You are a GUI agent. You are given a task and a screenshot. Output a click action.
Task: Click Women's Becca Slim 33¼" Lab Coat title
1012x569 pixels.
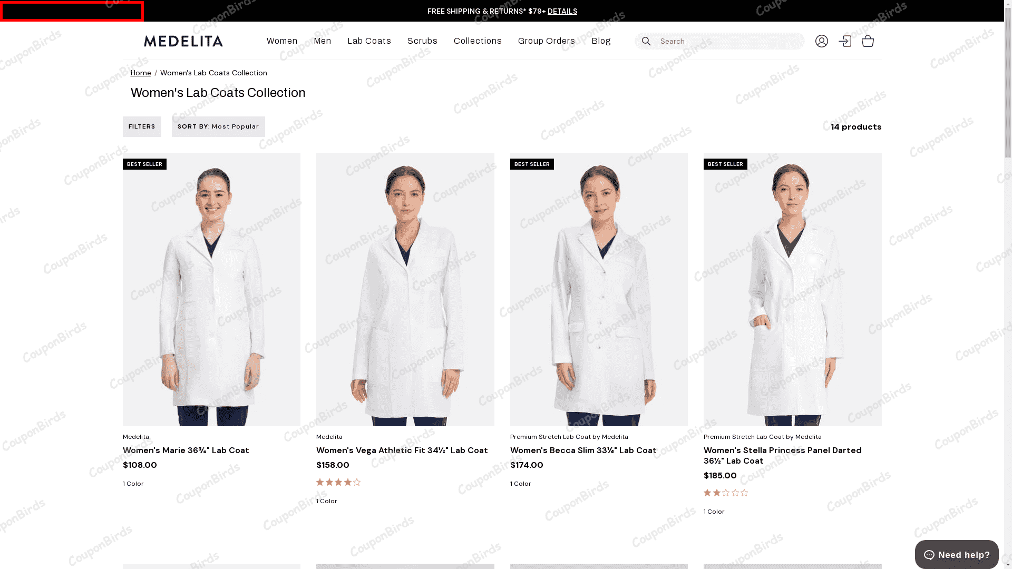point(583,450)
